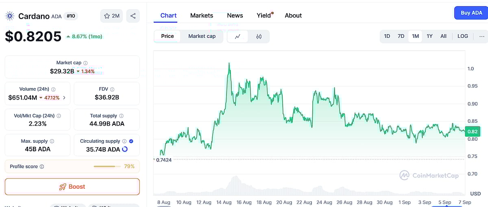The height and width of the screenshot is (207, 488).
Task: Click the 14 Aug date axis label
Action: tap(224, 202)
